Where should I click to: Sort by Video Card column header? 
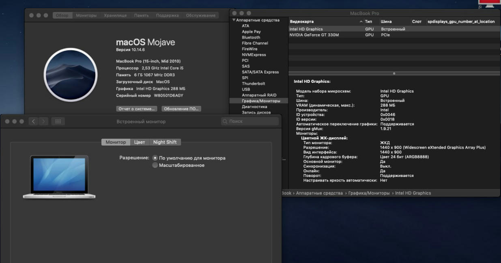click(x=326, y=22)
